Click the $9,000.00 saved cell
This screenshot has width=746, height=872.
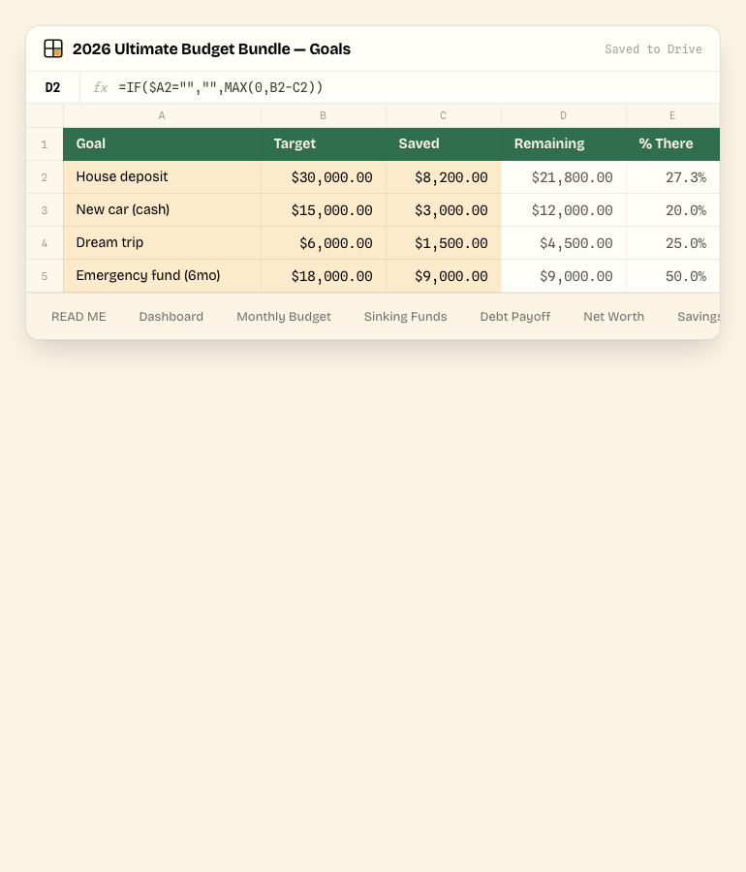click(443, 275)
